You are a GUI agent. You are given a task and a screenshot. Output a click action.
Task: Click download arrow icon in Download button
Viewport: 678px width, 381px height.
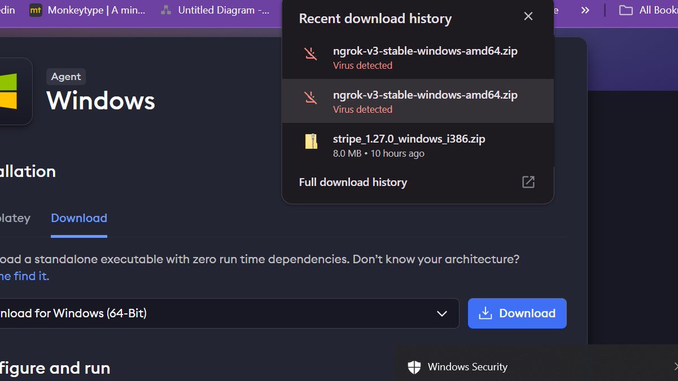(x=485, y=313)
